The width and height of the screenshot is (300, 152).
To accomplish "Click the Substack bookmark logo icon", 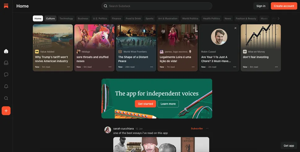I will (x=6, y=6).
